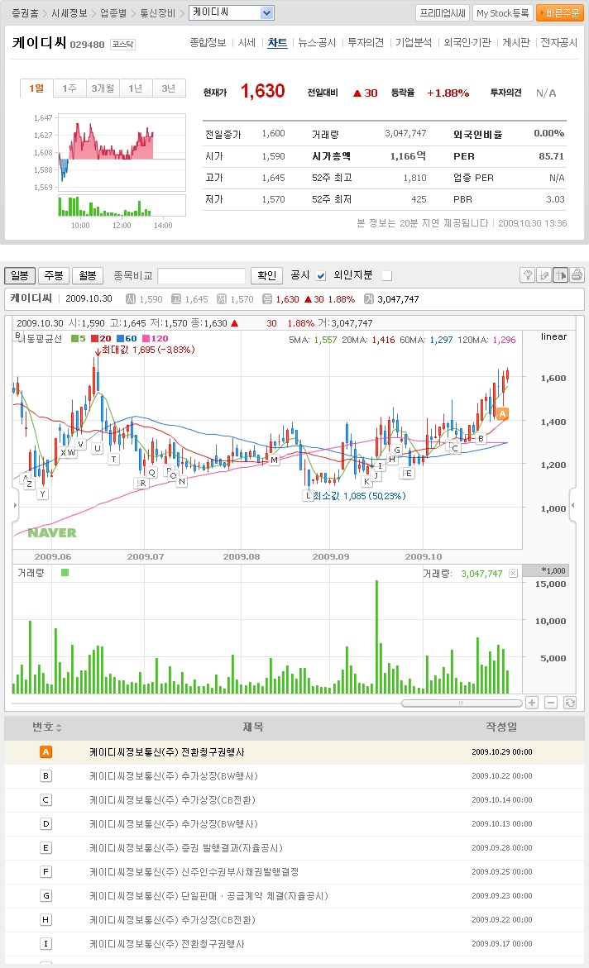Open the 투자의견 menu tab
This screenshot has height=968, width=589.
coord(366,43)
